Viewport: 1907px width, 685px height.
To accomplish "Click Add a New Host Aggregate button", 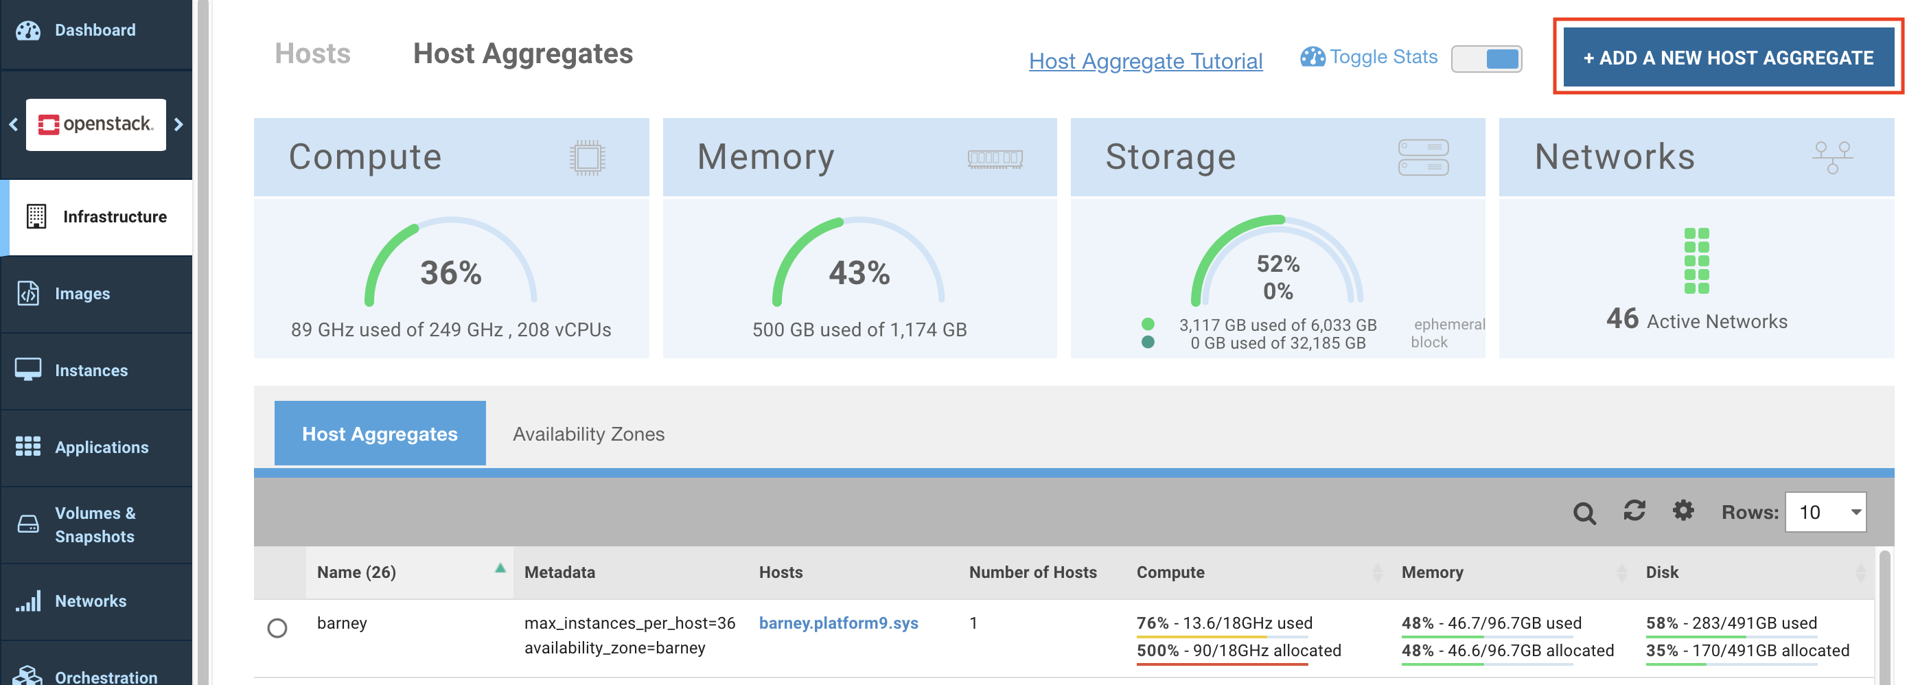I will coord(1728,58).
